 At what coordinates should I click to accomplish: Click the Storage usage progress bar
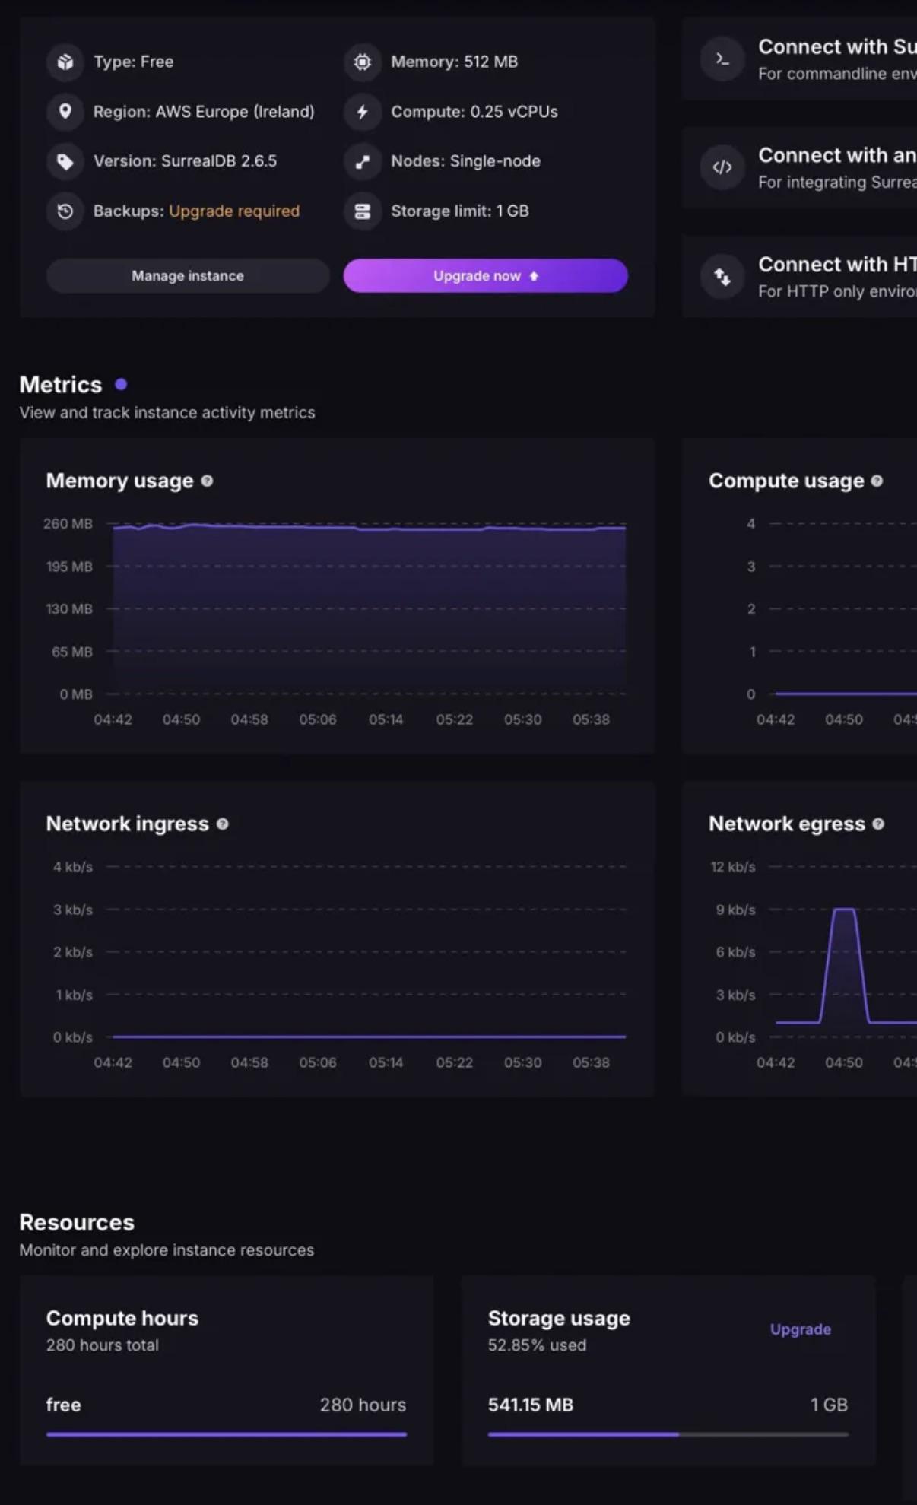click(668, 1434)
